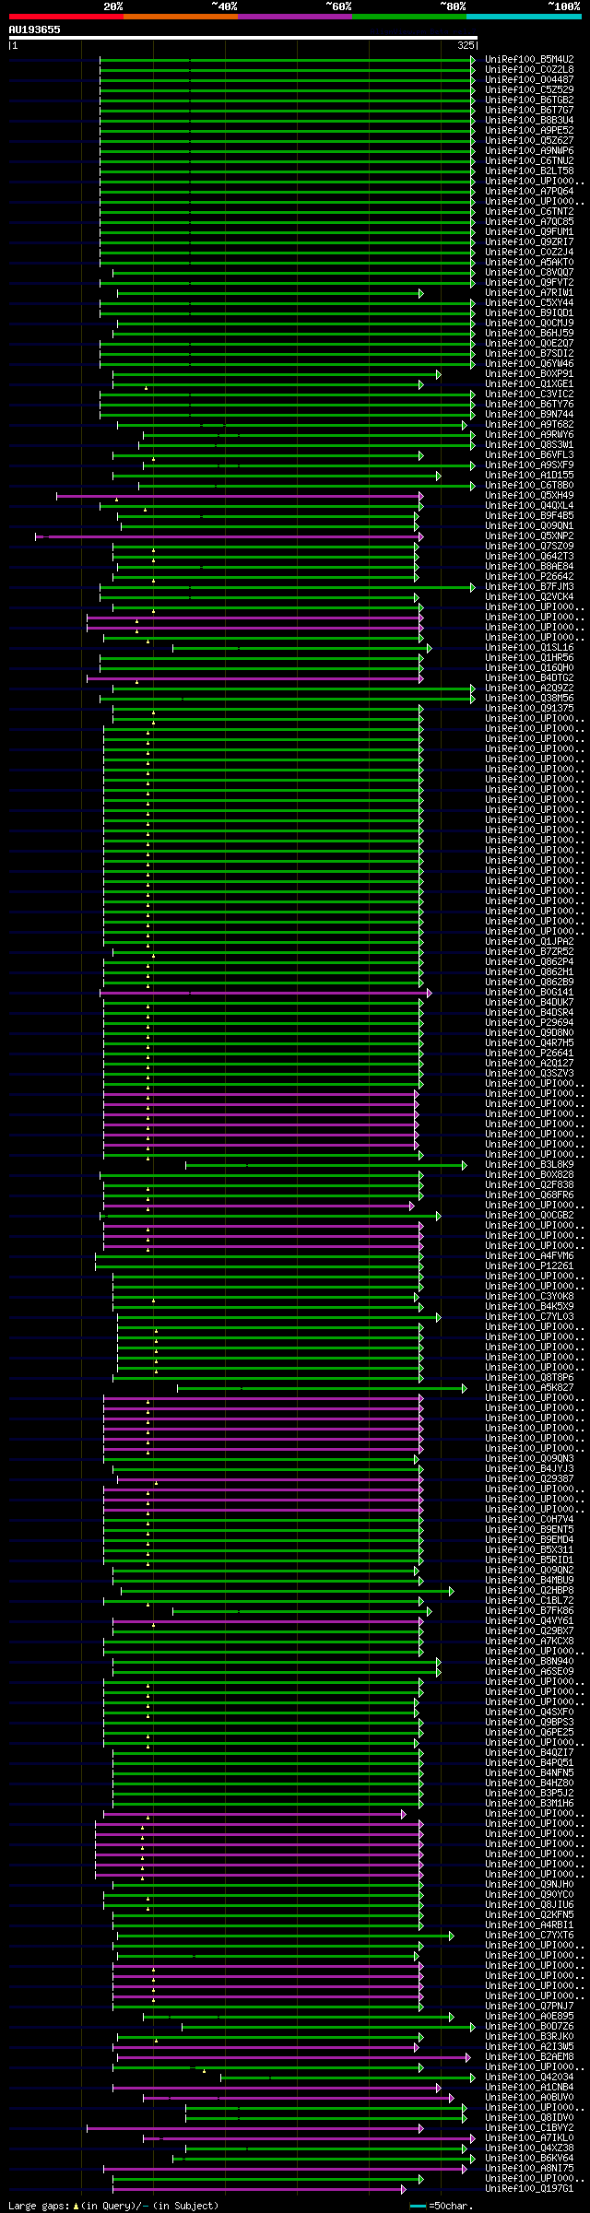Image resolution: width=590 pixels, height=2213 pixels.
Task: Select hit UniRef100_A1D155
Action: (x=529, y=475)
